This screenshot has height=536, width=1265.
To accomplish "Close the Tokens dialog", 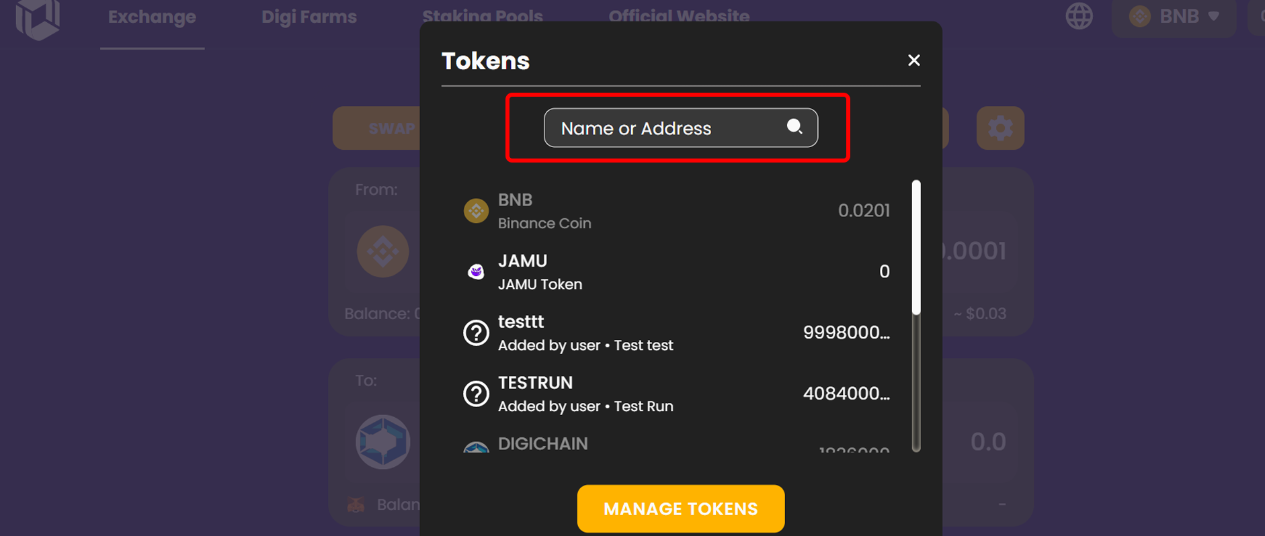I will (913, 60).
